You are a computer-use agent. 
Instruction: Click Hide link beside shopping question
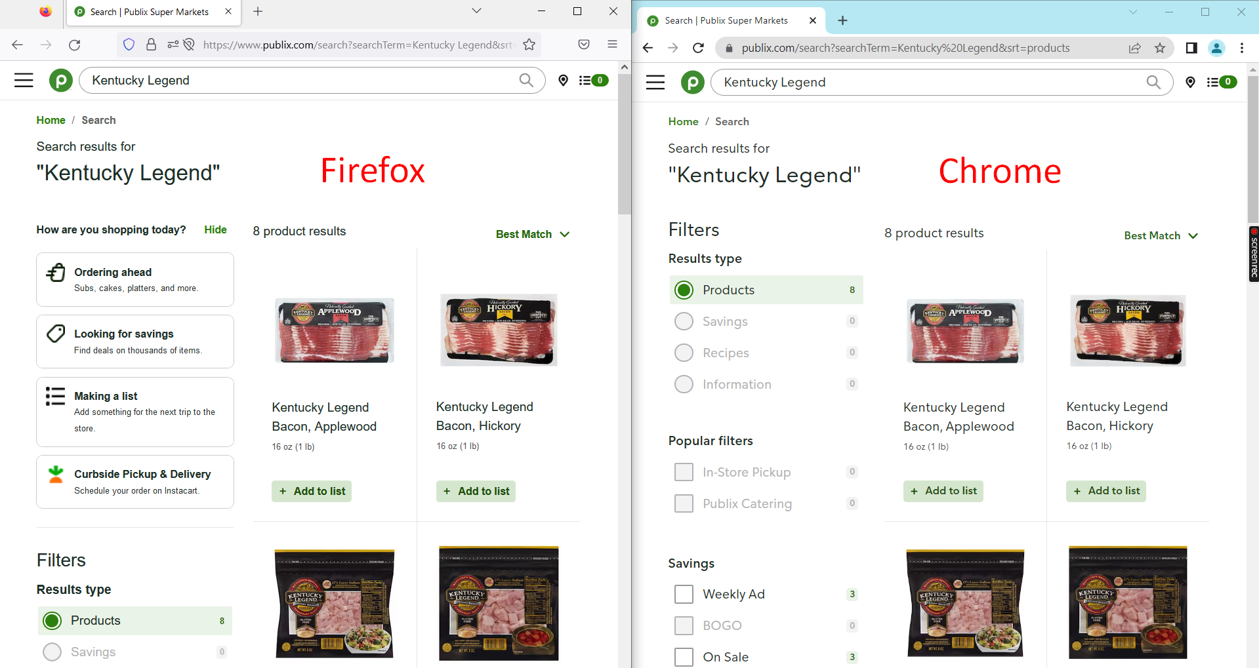215,229
